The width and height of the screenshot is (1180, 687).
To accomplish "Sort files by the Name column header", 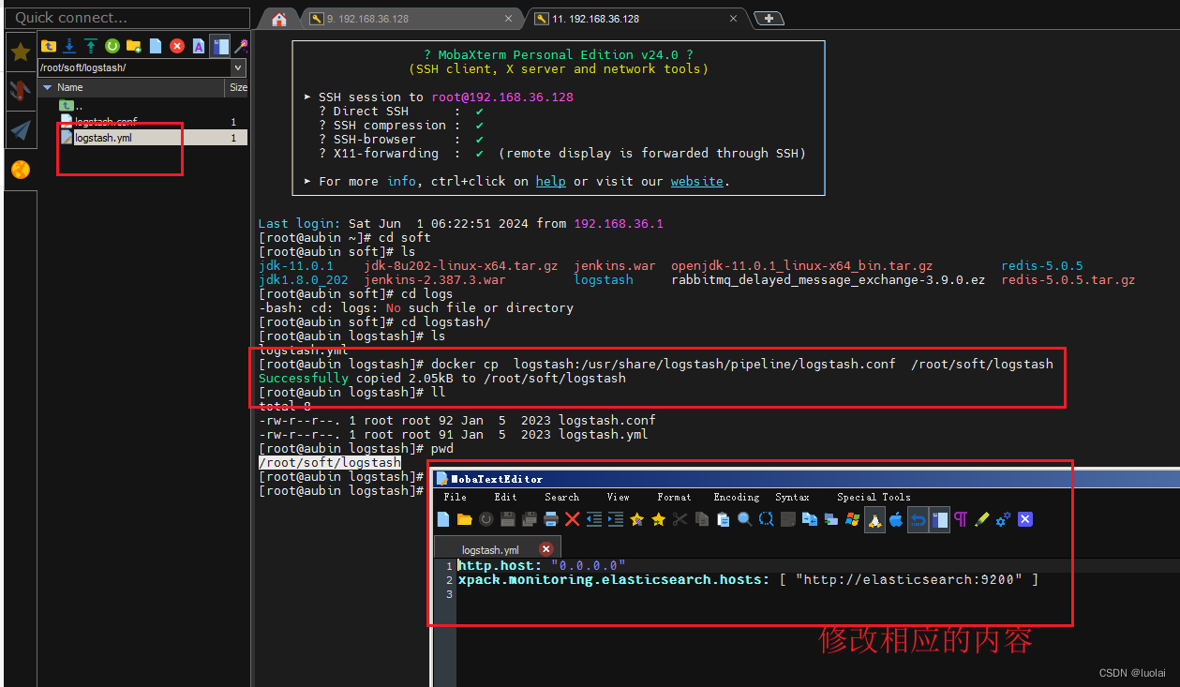I will 131,87.
